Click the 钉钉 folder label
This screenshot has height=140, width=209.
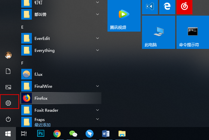coord(38,2)
